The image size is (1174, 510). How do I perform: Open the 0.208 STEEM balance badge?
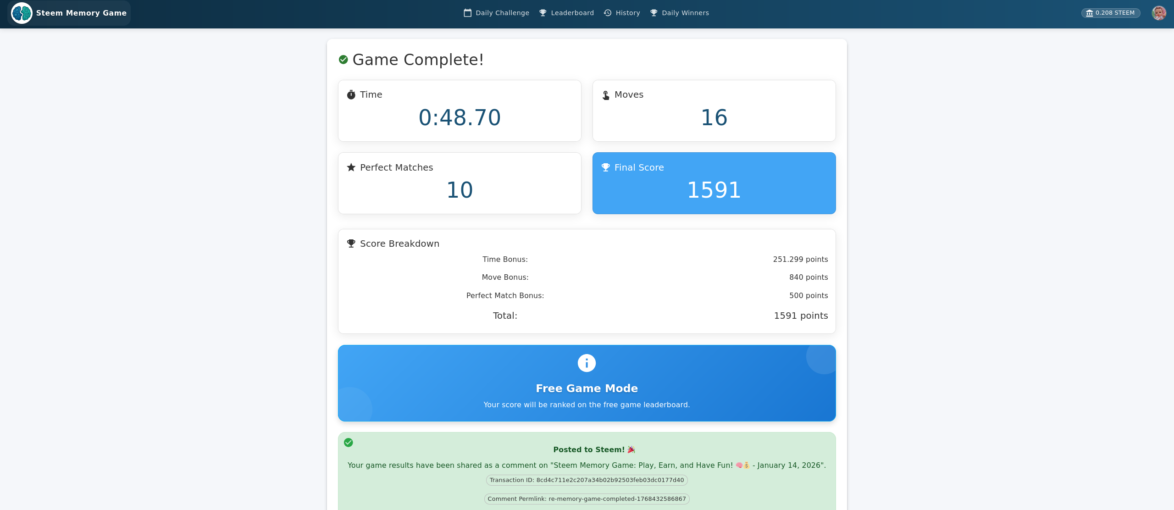[1111, 13]
